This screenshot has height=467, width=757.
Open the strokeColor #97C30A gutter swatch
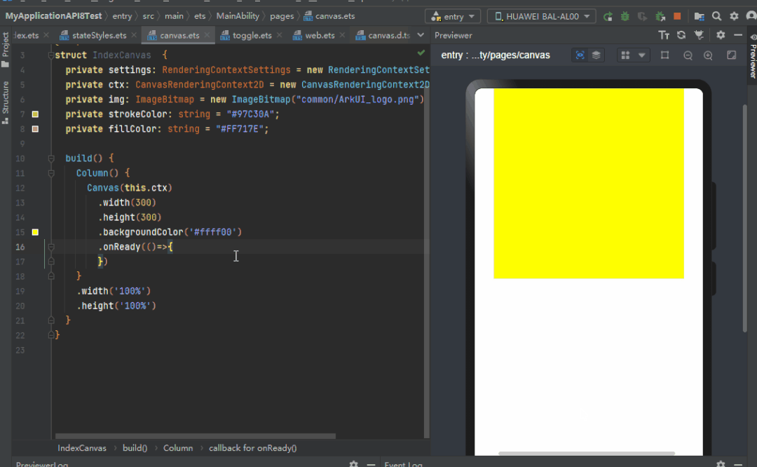point(35,114)
